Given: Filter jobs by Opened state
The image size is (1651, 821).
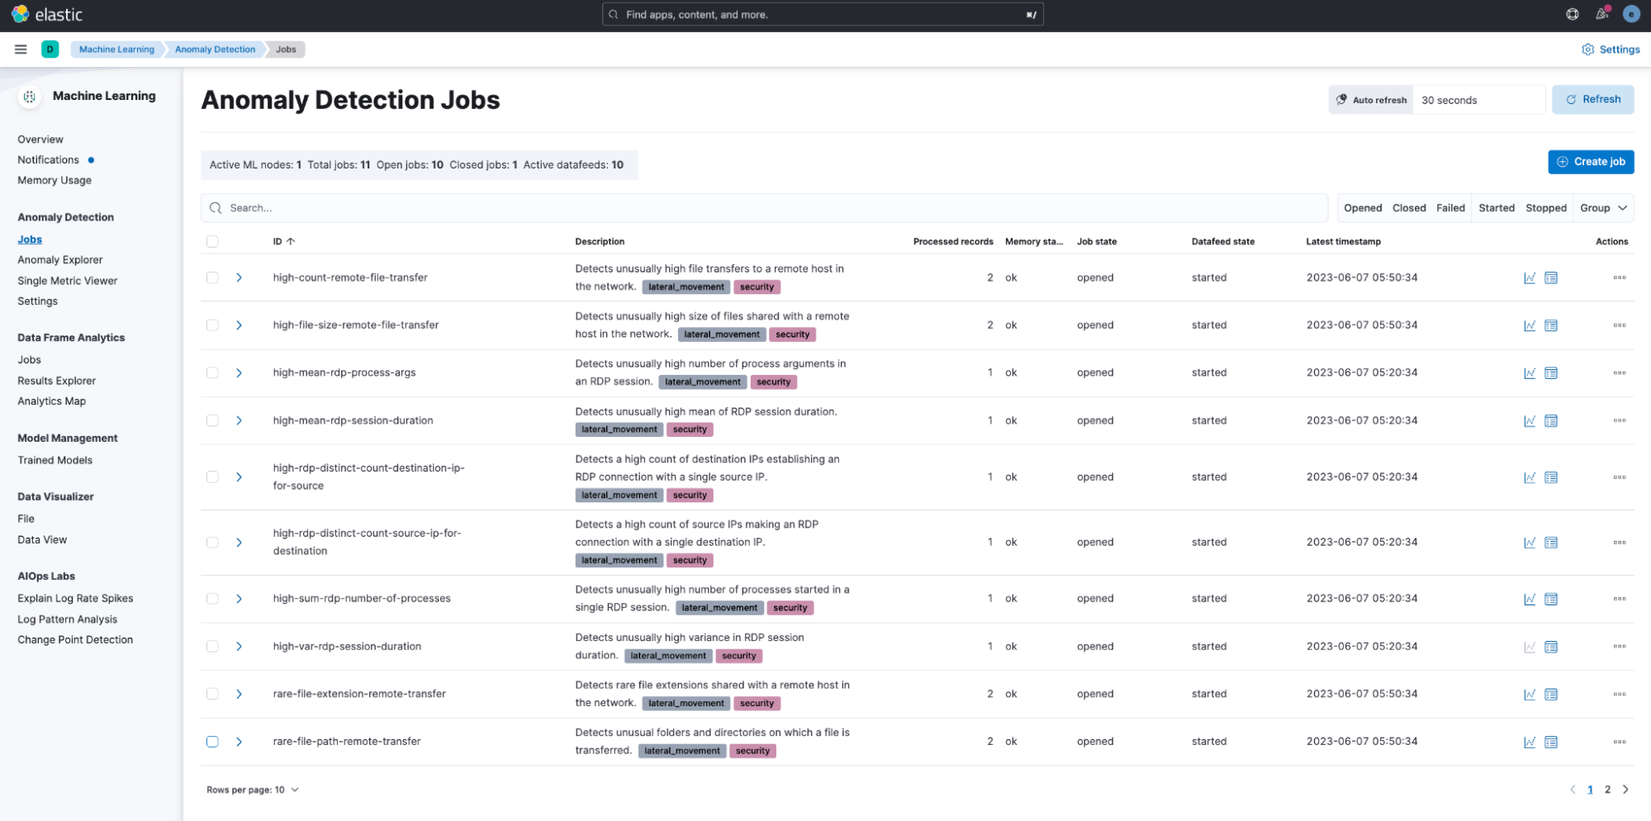Looking at the screenshot, I should (1363, 208).
